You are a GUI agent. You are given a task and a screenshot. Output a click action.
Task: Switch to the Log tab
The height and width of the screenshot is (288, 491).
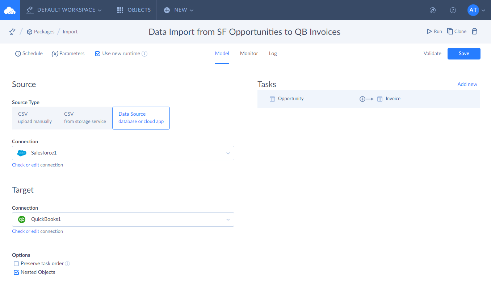tap(273, 53)
